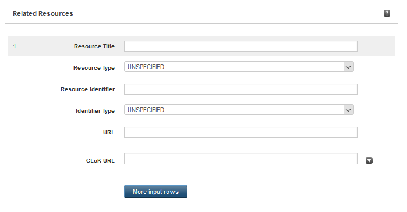Screen dimensions: 407x212
Task: Click the Resource Identifier label
Action: (x=88, y=89)
